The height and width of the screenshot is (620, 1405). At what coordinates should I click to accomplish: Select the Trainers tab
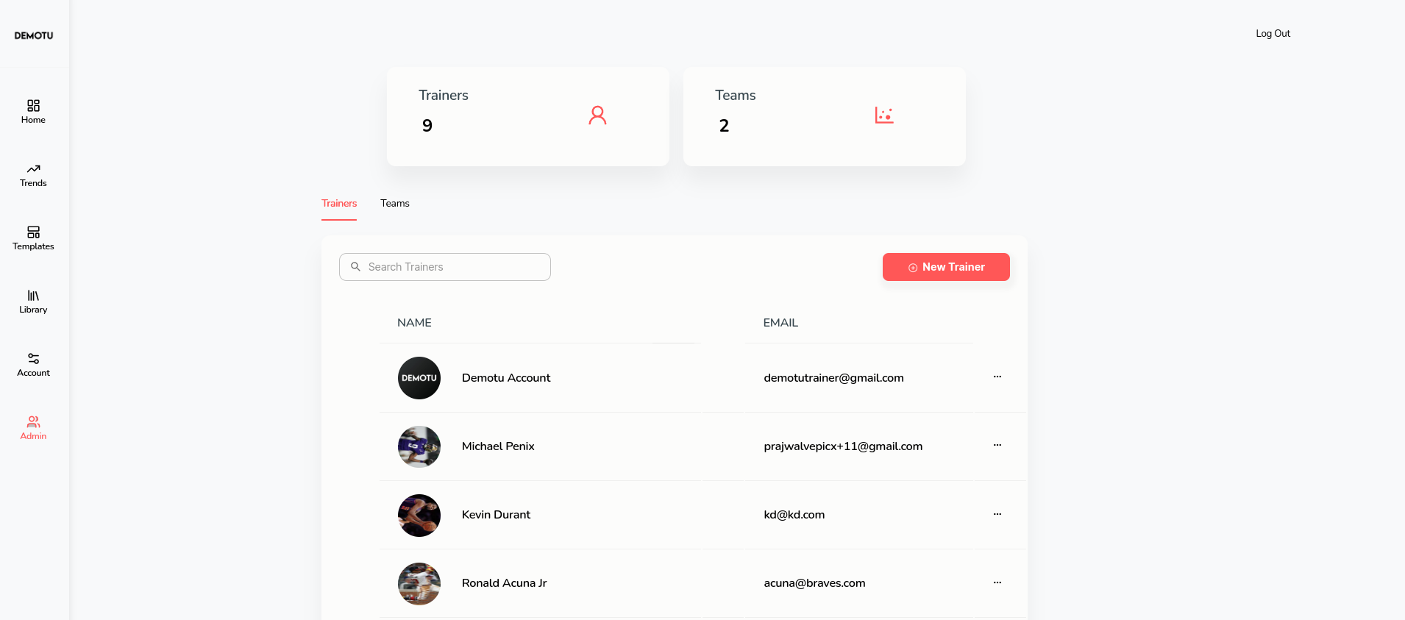pos(338,203)
